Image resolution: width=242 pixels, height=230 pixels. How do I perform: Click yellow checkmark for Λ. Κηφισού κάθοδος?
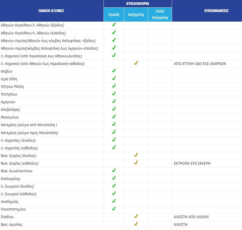(136, 63)
